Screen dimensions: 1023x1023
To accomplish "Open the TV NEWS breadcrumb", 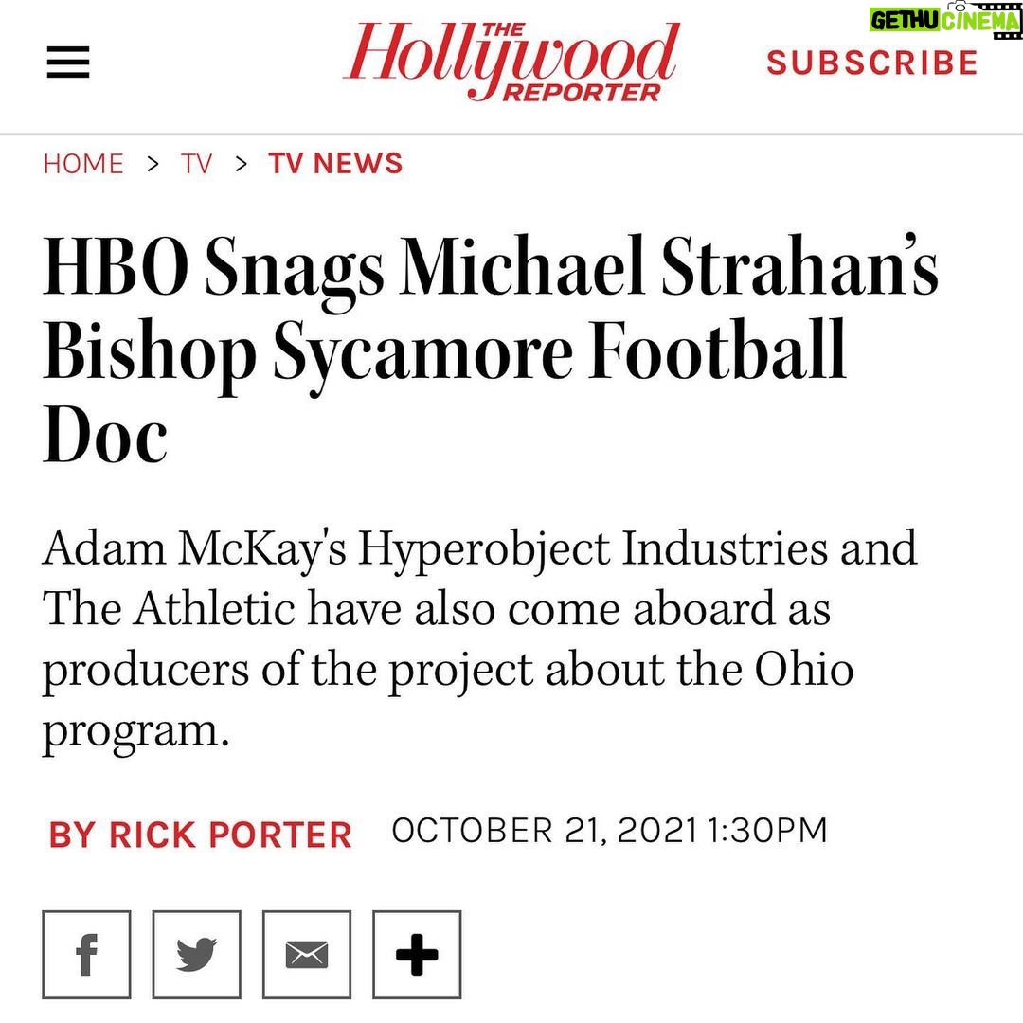I will click(336, 163).
